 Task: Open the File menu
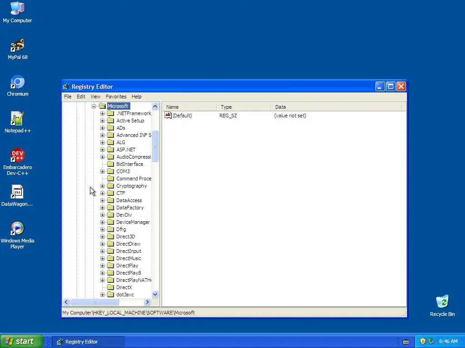coord(68,97)
